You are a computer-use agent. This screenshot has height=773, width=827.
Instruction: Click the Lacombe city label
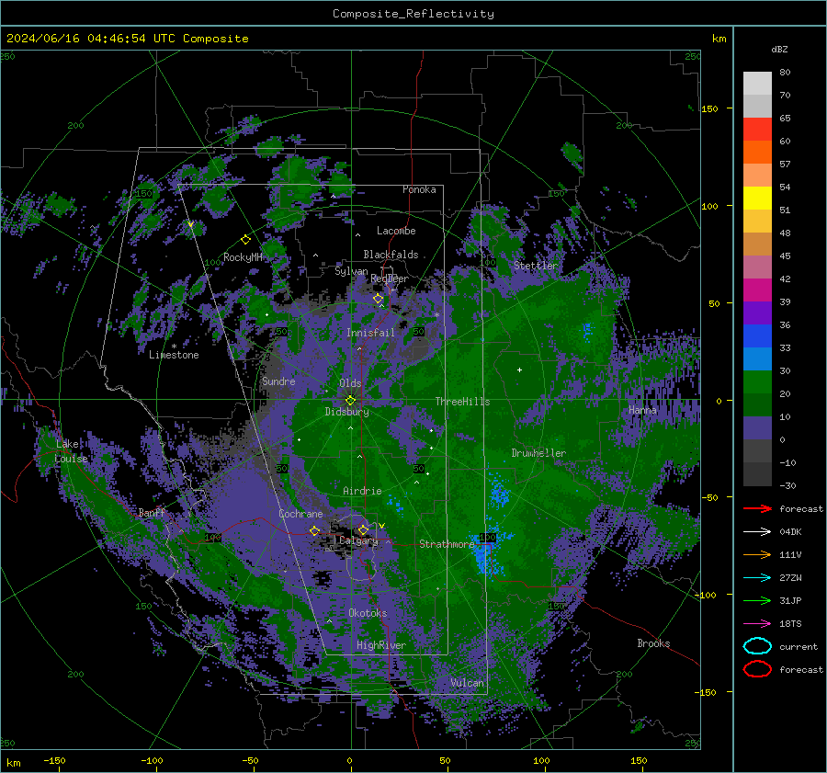(x=396, y=231)
